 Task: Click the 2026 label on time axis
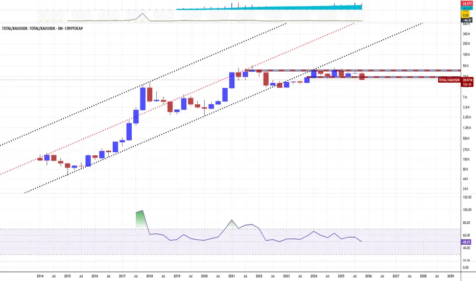(369, 276)
